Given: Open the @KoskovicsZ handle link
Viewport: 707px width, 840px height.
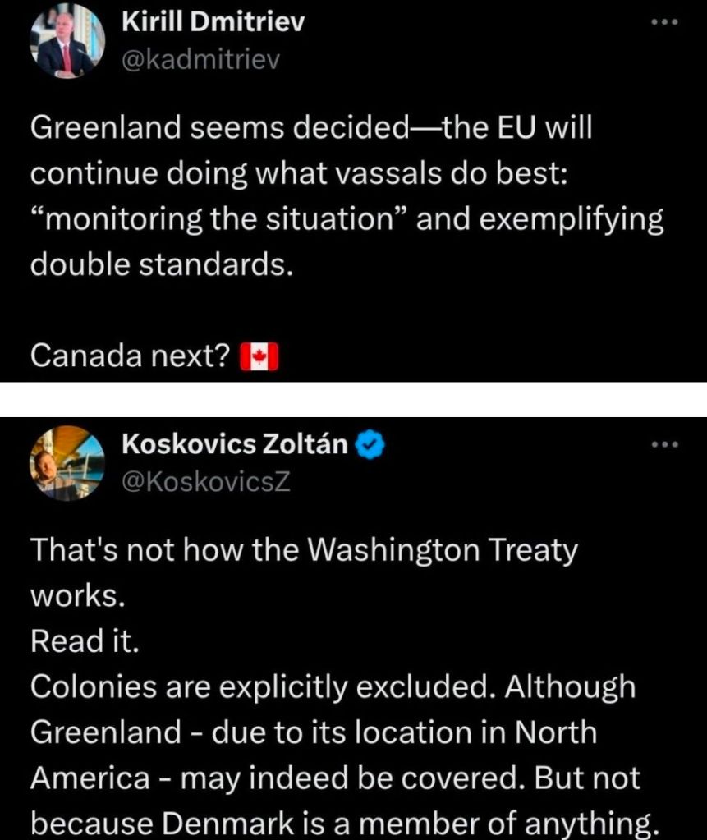Looking at the screenshot, I should [x=206, y=481].
